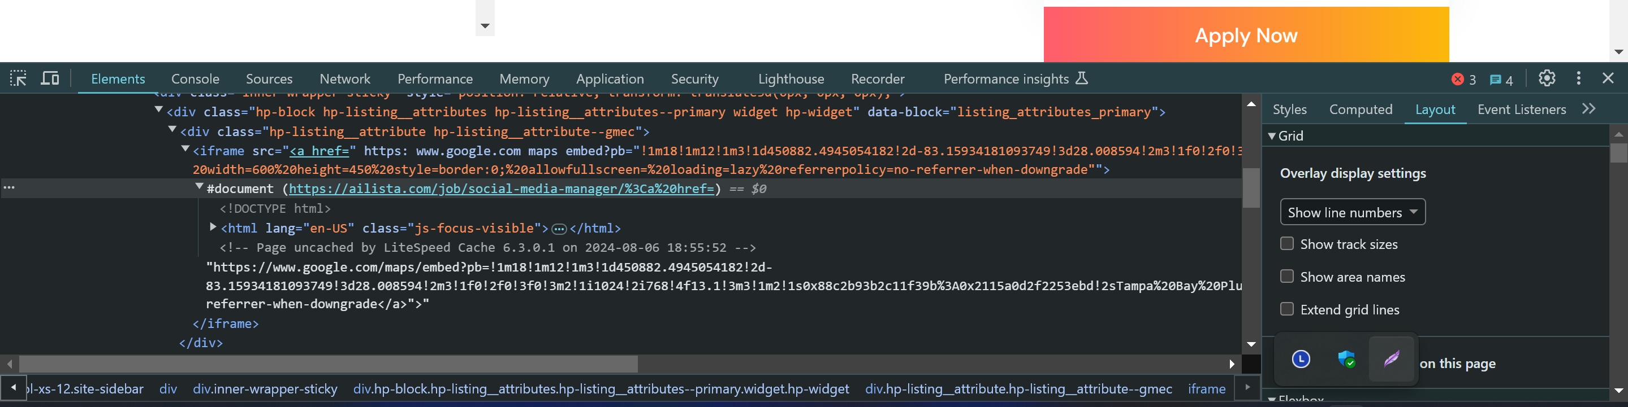Open the errors count badge showing 3
This screenshot has height=407, width=1628.
(1463, 80)
